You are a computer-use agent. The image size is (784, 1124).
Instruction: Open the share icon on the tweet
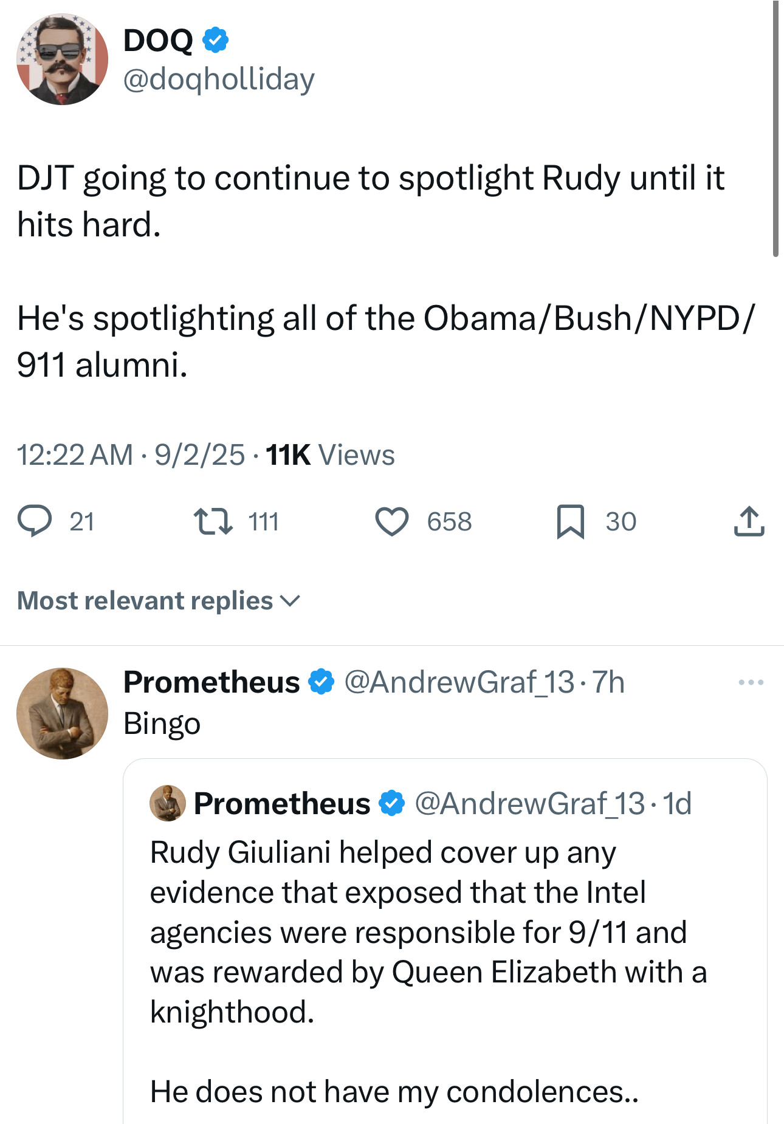[x=749, y=522]
